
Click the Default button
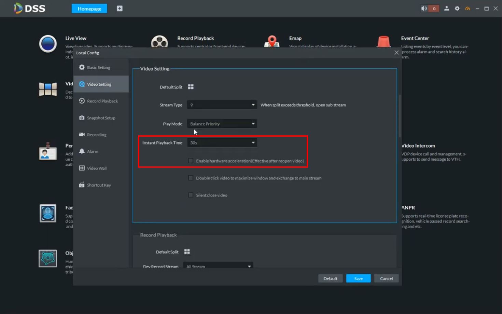[x=330, y=278]
